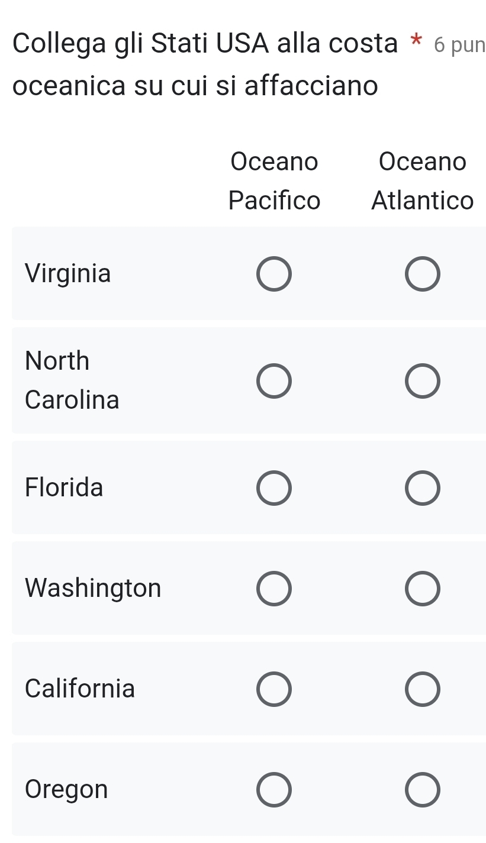The width and height of the screenshot is (486, 843).
Task: Choose Oceano Atlantico for North Carolina
Action: coord(423,380)
